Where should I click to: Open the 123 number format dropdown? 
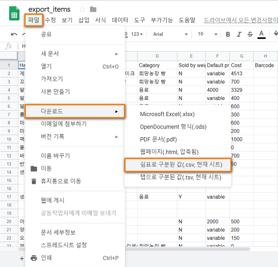137,34
